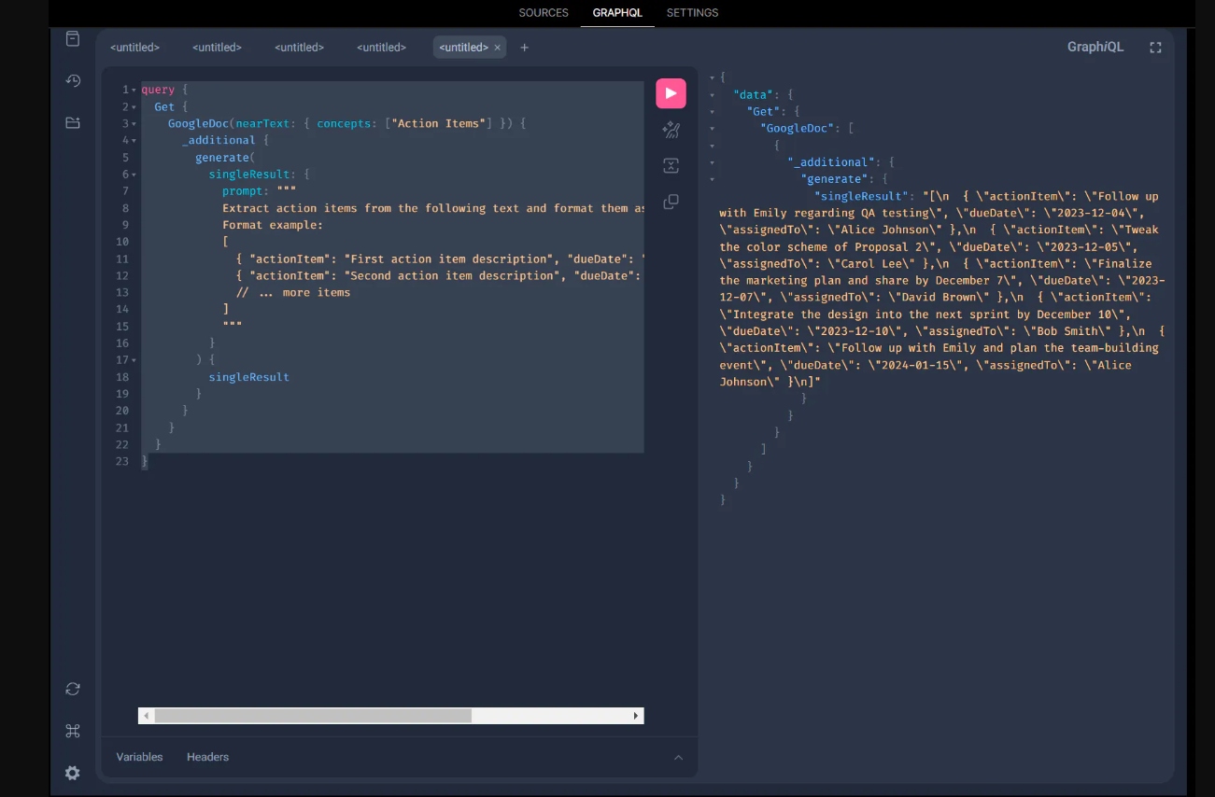Switch to the SETTINGS tab

tap(692, 13)
